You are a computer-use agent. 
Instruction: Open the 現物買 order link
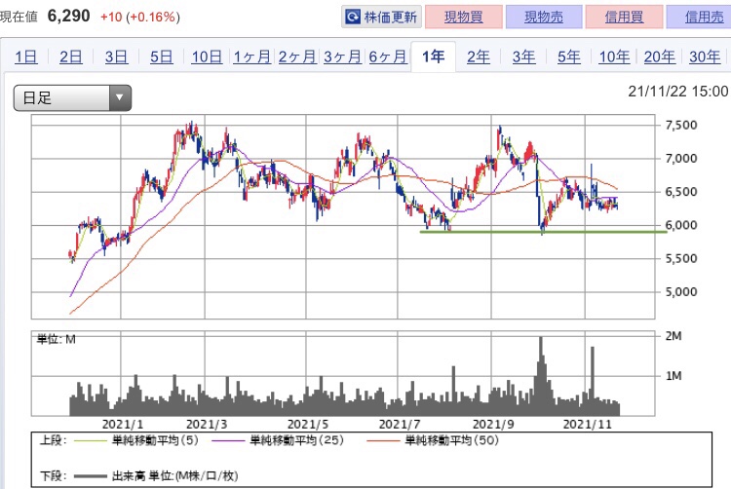pyautogui.click(x=463, y=18)
